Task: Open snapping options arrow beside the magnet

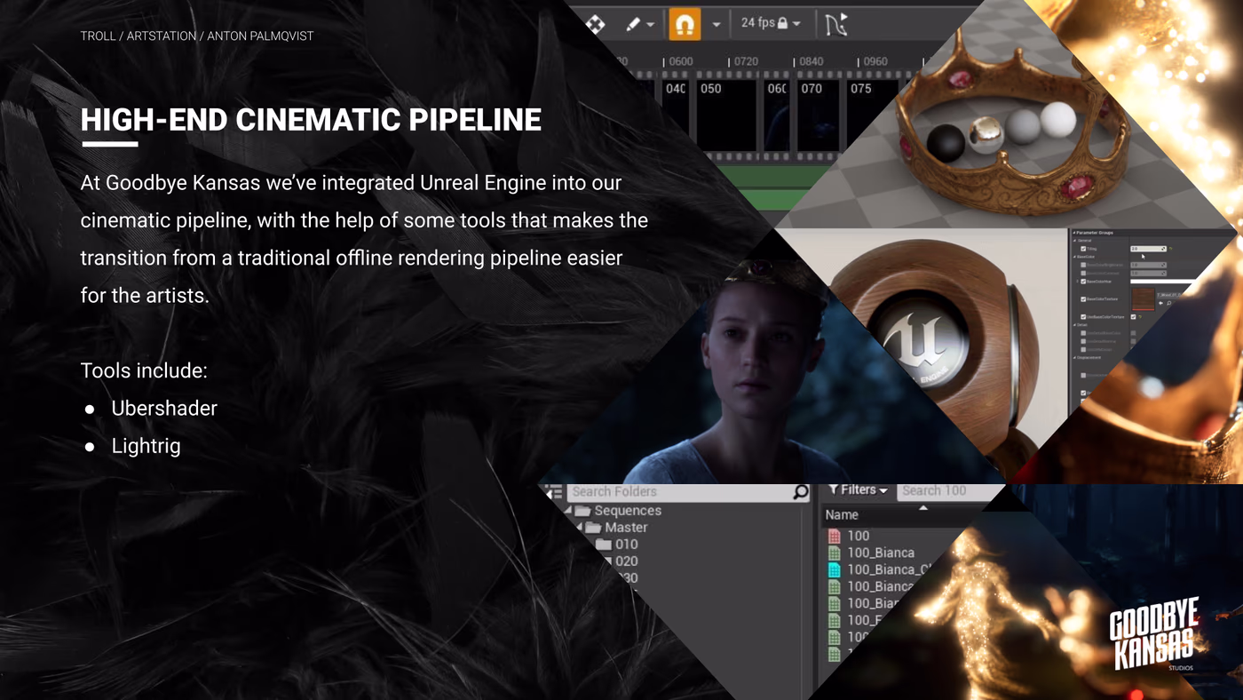Action: click(716, 25)
